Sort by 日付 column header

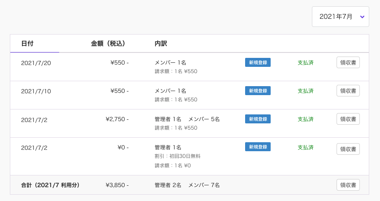point(27,44)
